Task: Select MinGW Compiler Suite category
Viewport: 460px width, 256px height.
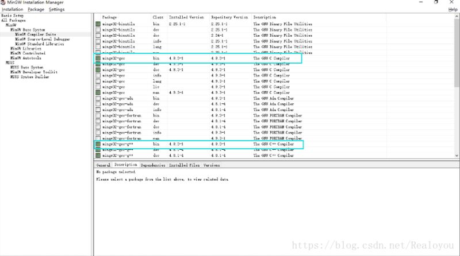Action: 36,34
